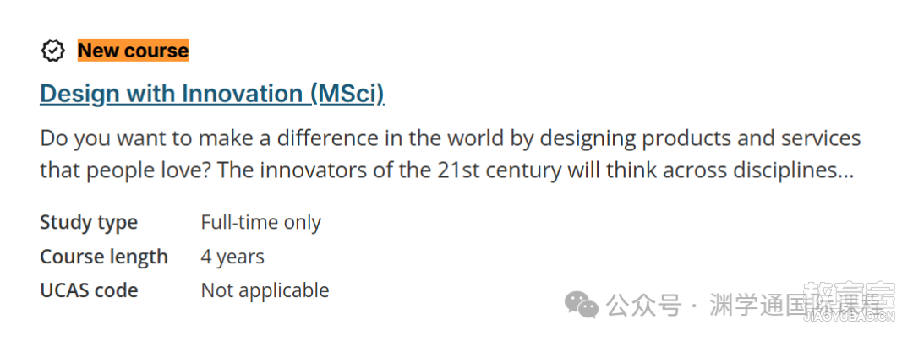Select the Not applicable value
This screenshot has height=341, width=913.
click(265, 290)
